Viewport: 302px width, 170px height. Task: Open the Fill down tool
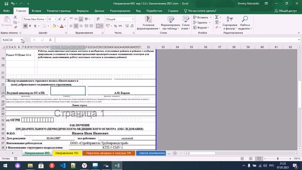click(217, 23)
